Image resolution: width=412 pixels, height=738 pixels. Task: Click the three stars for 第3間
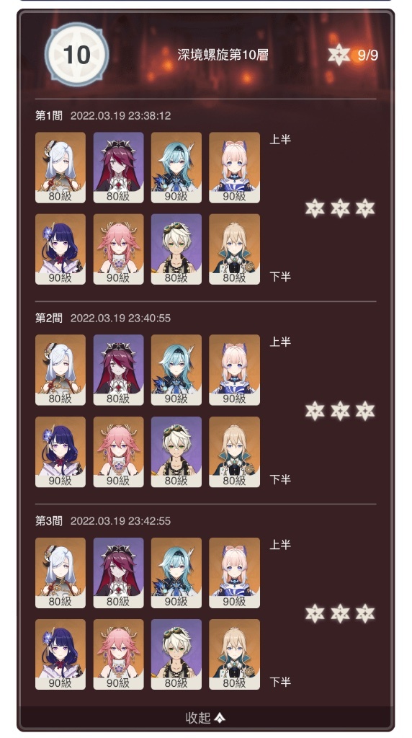coord(340,613)
